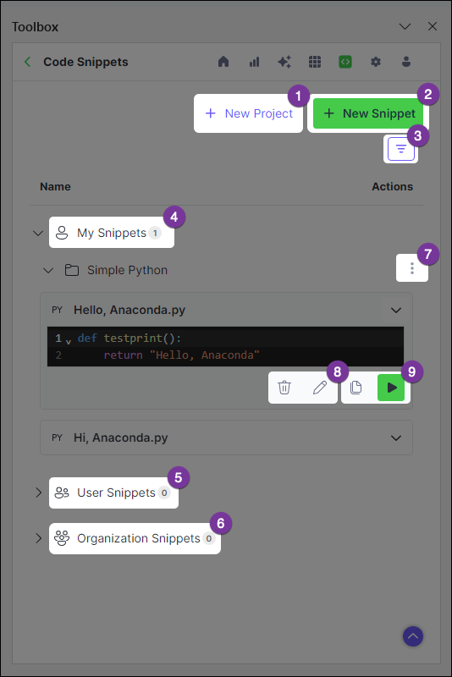Screen dimensions: 452x677
Task: Click the AI sparkles icon
Action: 284,62
